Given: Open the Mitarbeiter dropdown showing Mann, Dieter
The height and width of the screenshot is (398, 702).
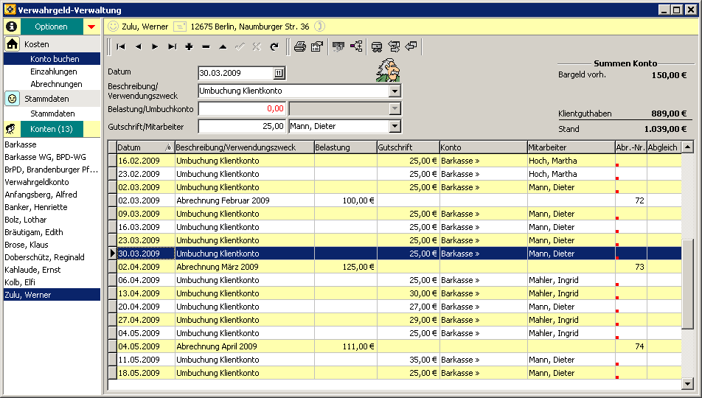Looking at the screenshot, I should (395, 126).
